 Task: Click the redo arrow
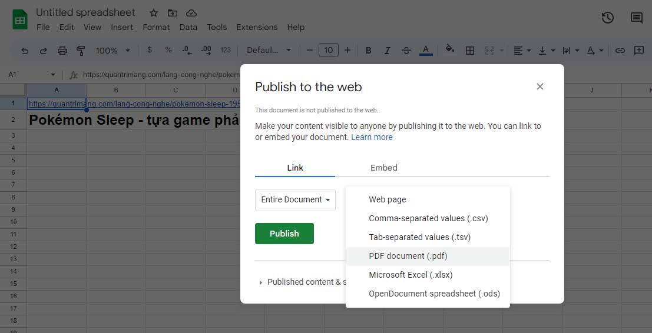click(x=43, y=51)
